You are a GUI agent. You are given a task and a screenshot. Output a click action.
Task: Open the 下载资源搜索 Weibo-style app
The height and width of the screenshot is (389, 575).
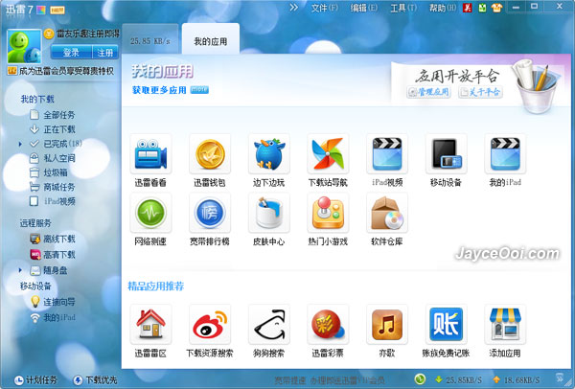click(210, 324)
